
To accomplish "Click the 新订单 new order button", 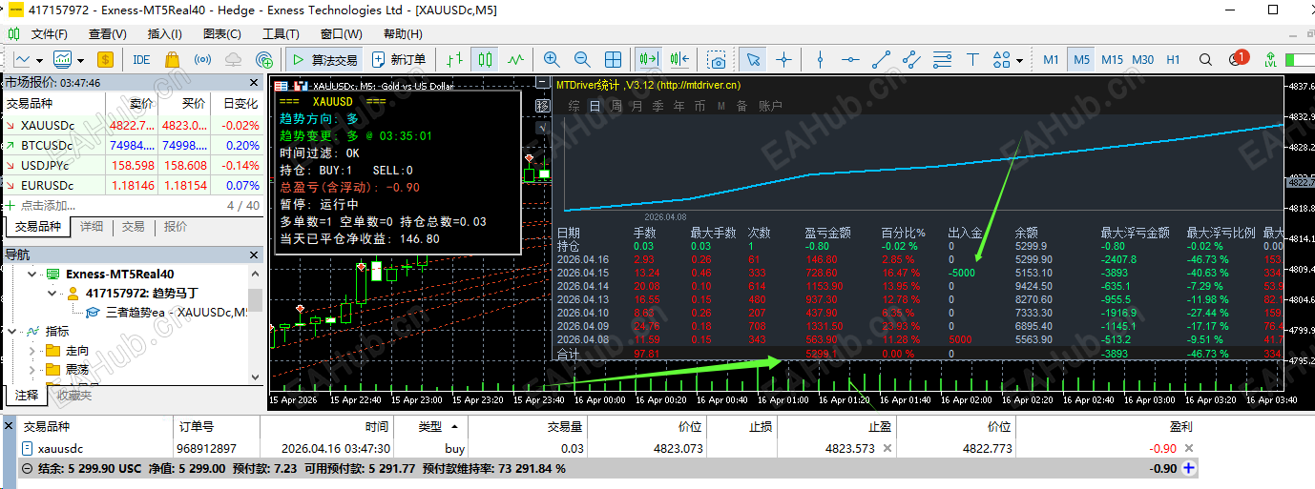I will (x=400, y=59).
